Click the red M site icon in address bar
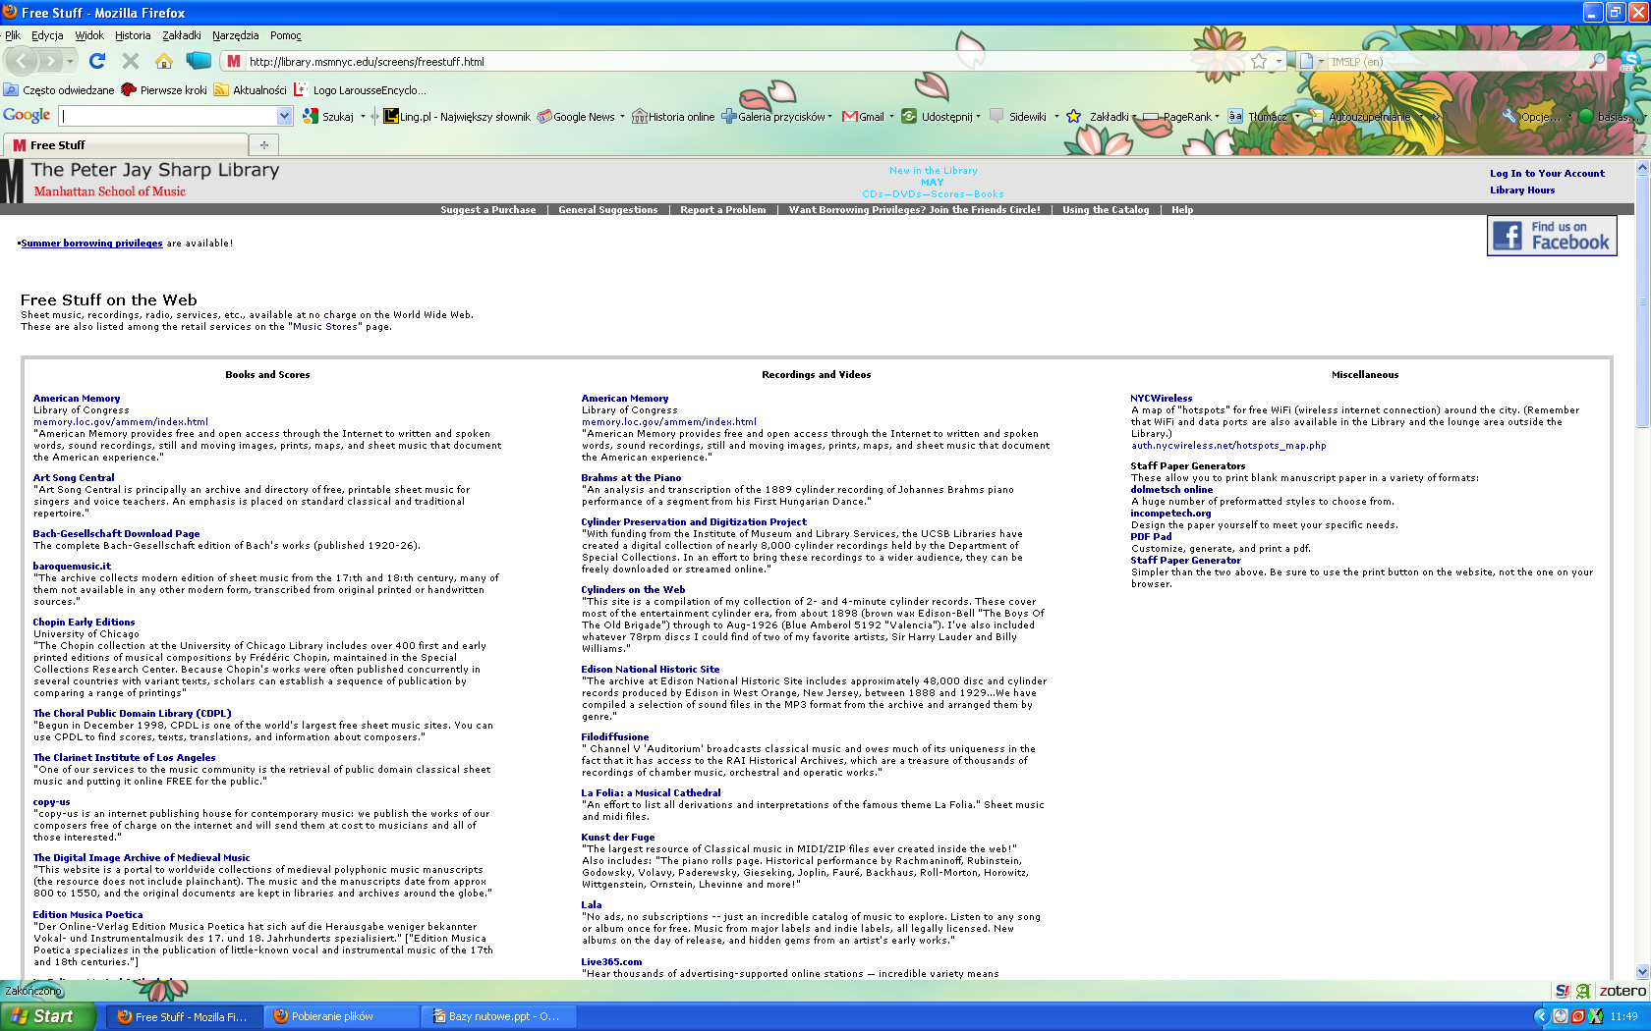 coord(233,61)
